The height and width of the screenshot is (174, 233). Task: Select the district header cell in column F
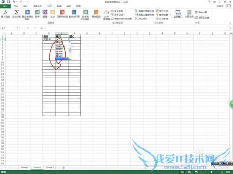74,36
